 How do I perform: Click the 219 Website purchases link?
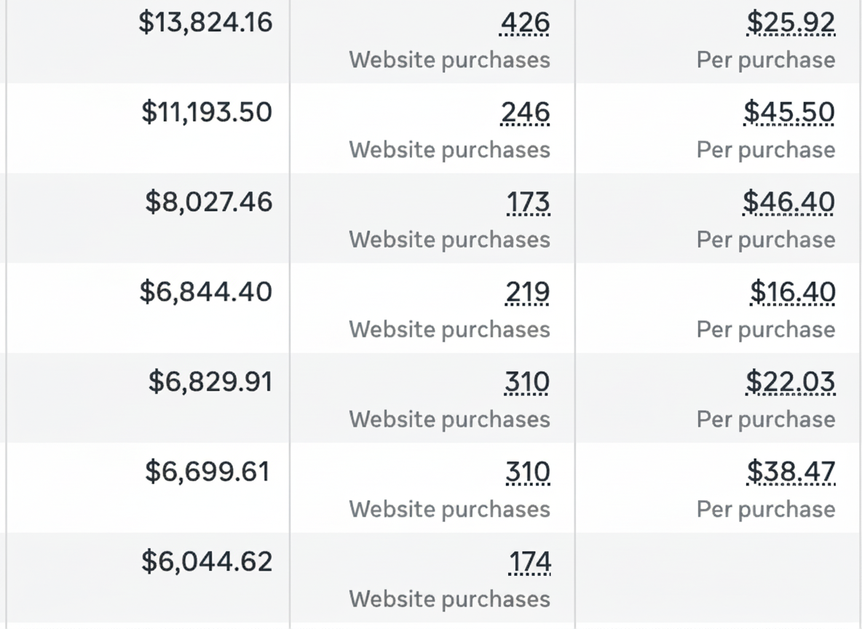[527, 291]
